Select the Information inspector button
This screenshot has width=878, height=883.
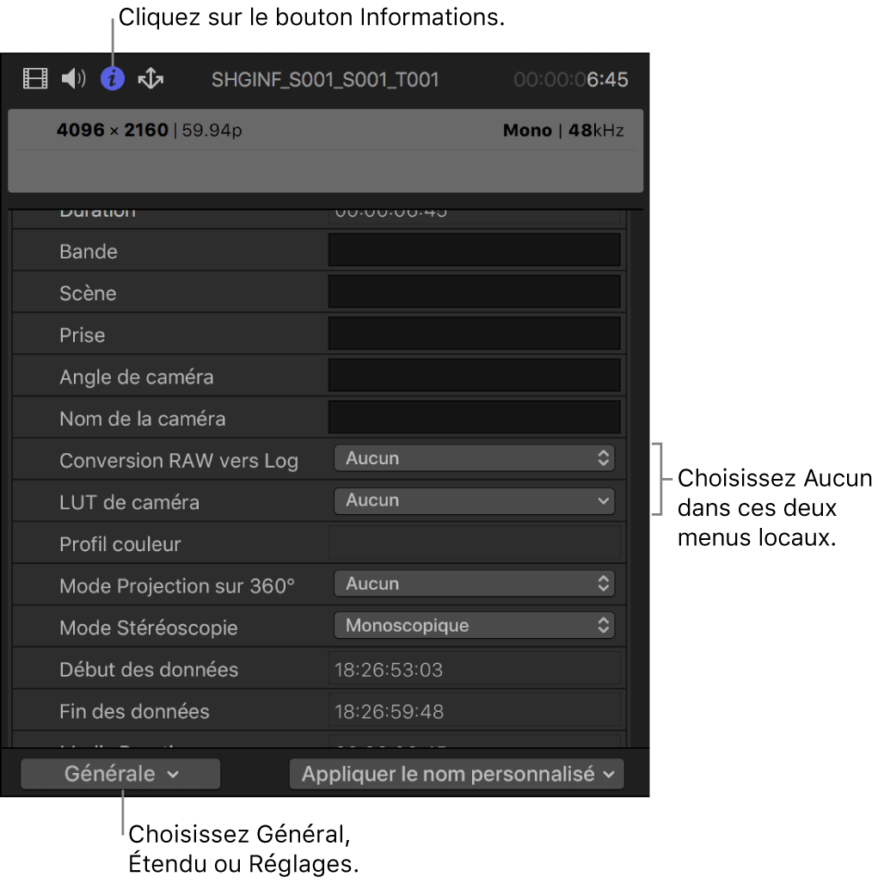tap(113, 78)
